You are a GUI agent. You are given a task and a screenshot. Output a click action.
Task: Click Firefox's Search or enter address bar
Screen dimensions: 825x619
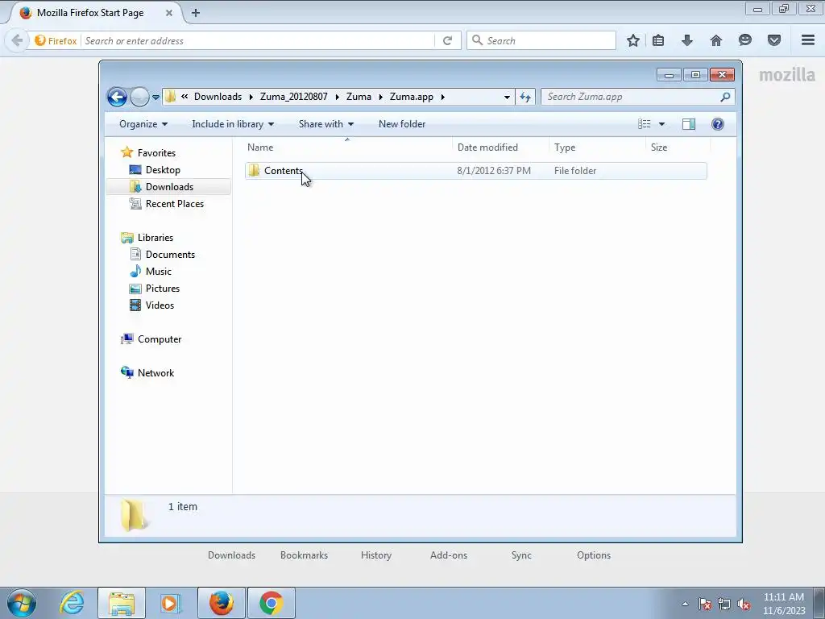coord(258,40)
